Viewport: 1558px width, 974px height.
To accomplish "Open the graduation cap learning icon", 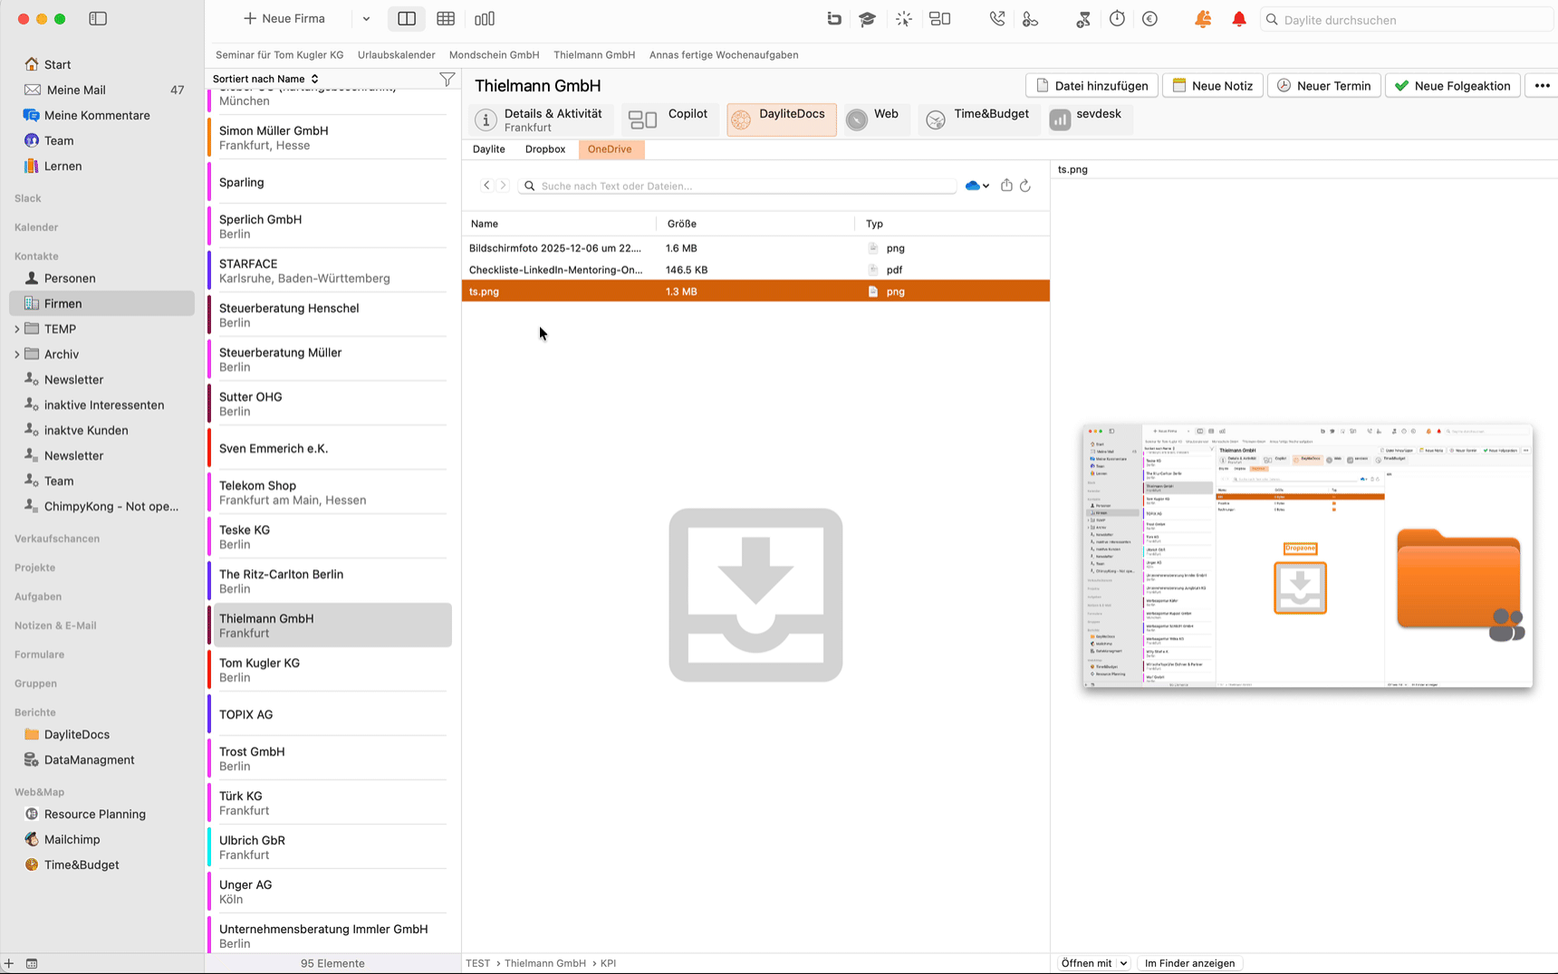I will pyautogui.click(x=867, y=19).
